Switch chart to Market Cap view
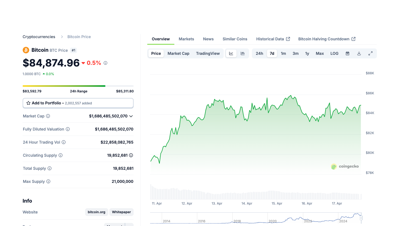Image resolution: width=400 pixels, height=226 pixels. click(x=178, y=53)
